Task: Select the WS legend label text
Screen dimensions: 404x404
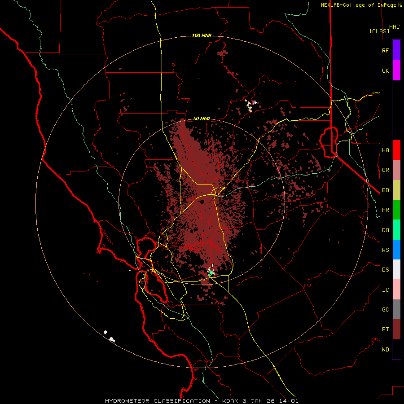Action: [385, 250]
